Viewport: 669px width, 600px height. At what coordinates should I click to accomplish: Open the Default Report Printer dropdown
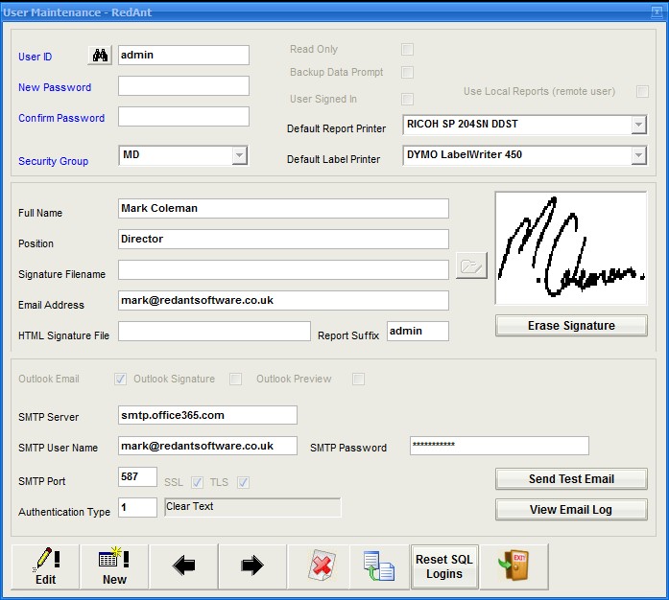638,125
